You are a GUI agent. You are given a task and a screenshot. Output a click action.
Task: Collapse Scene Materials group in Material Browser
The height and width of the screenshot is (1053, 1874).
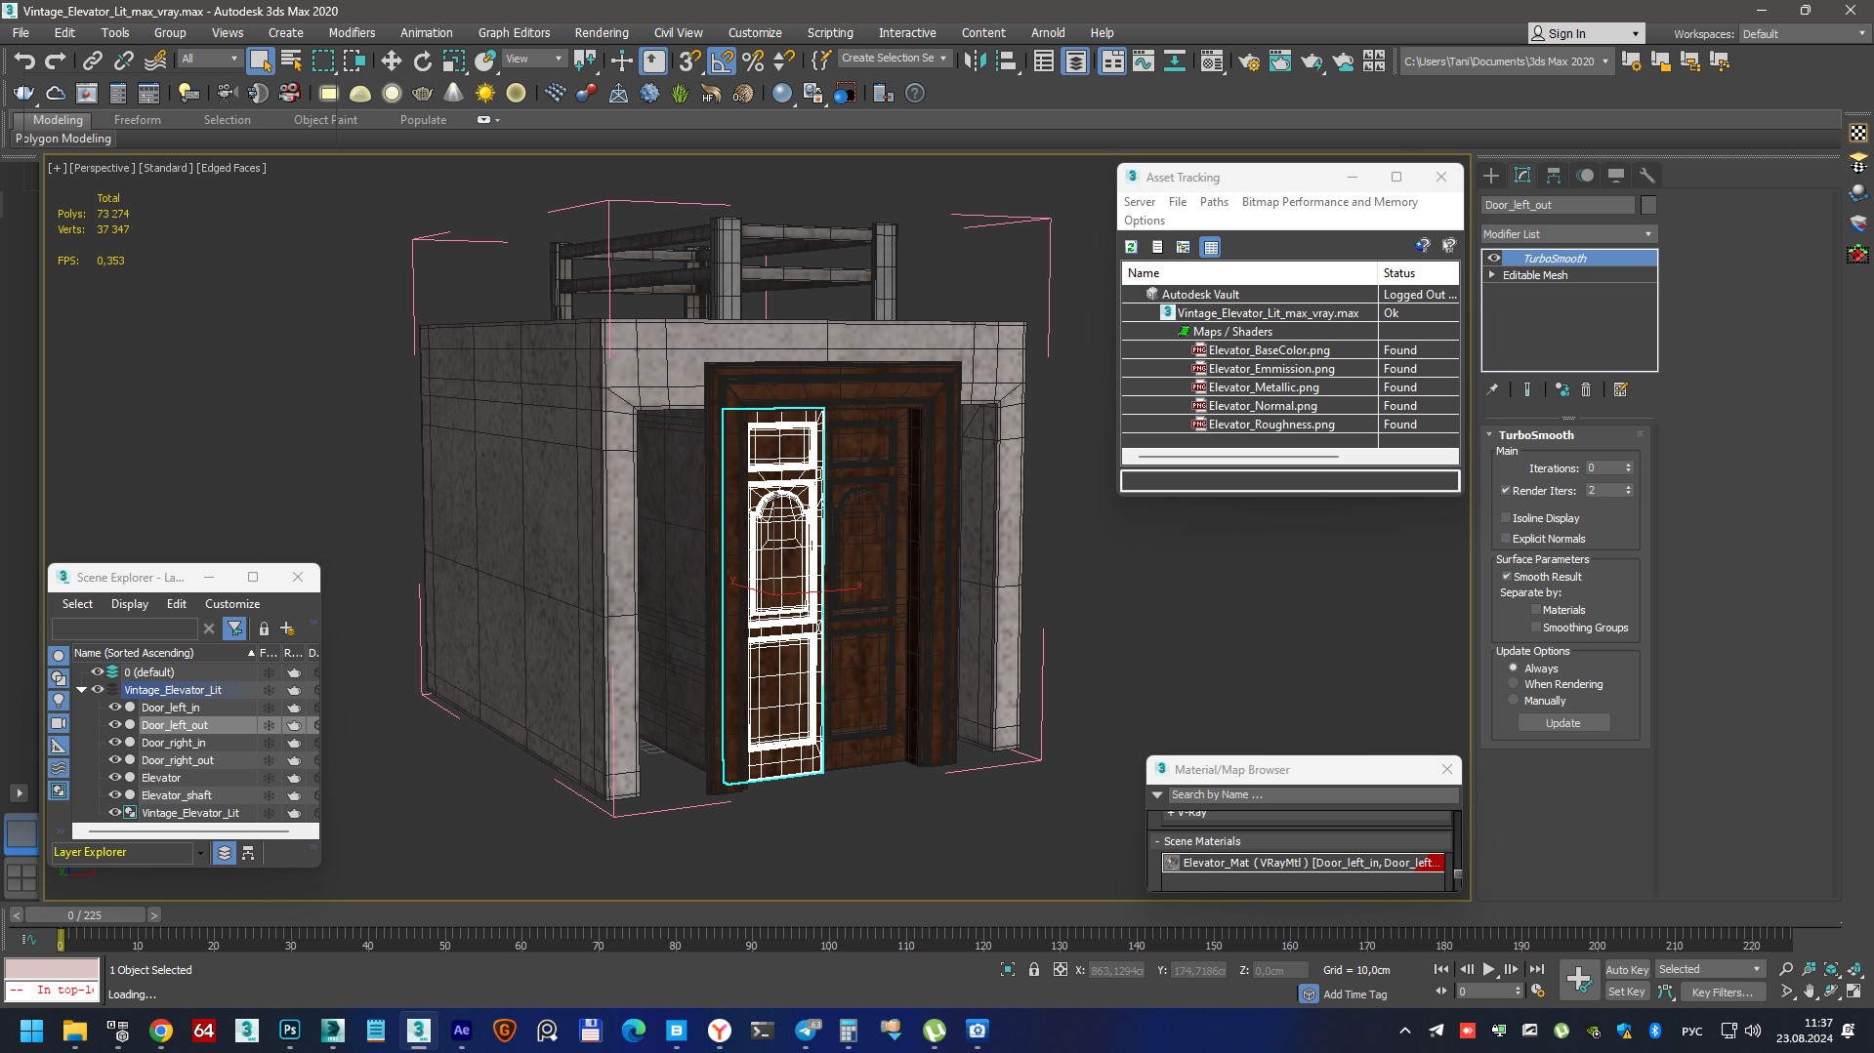click(1158, 841)
